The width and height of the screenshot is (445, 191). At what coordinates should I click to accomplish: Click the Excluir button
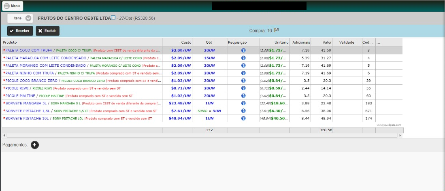coord(48,31)
